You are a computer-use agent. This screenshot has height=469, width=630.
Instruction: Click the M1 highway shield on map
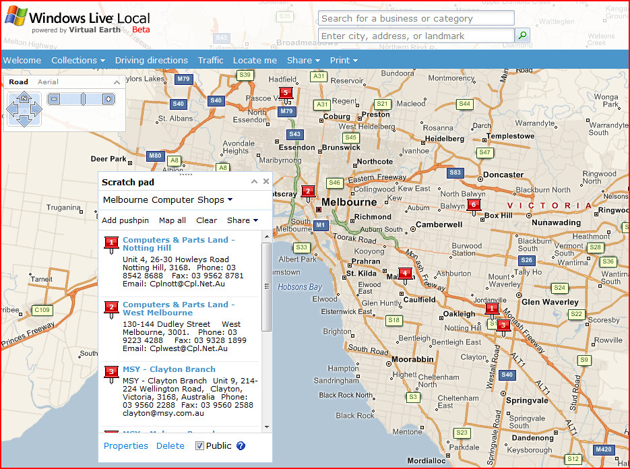pyautogui.click(x=320, y=225)
